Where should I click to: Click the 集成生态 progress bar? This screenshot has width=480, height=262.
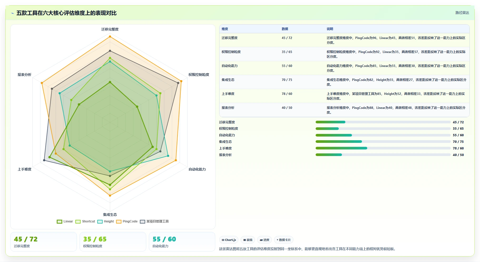point(383,142)
